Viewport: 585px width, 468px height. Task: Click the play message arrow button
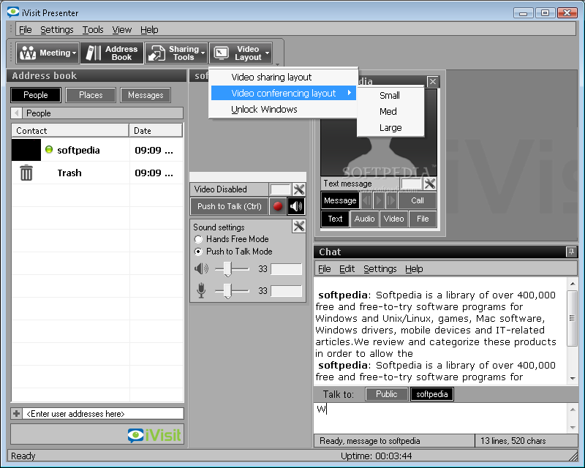379,200
